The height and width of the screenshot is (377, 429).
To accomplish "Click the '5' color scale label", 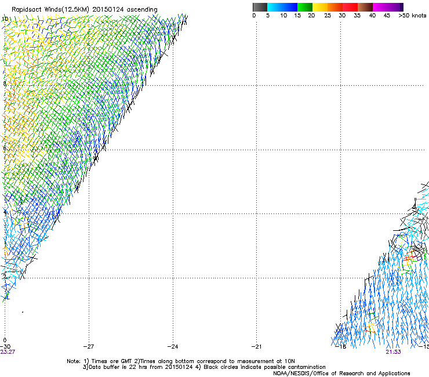I will (x=268, y=15).
